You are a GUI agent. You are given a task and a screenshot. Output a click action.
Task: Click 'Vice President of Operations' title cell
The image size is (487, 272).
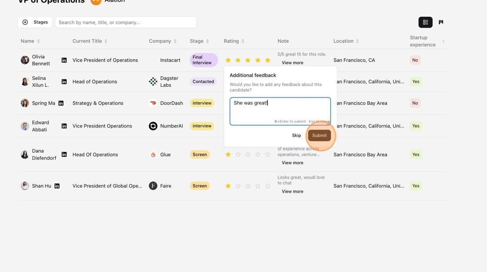[105, 60]
